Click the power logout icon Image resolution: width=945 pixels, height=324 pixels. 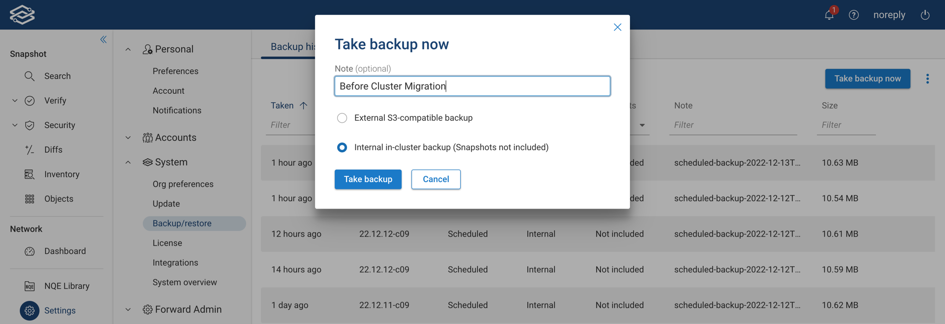point(925,15)
